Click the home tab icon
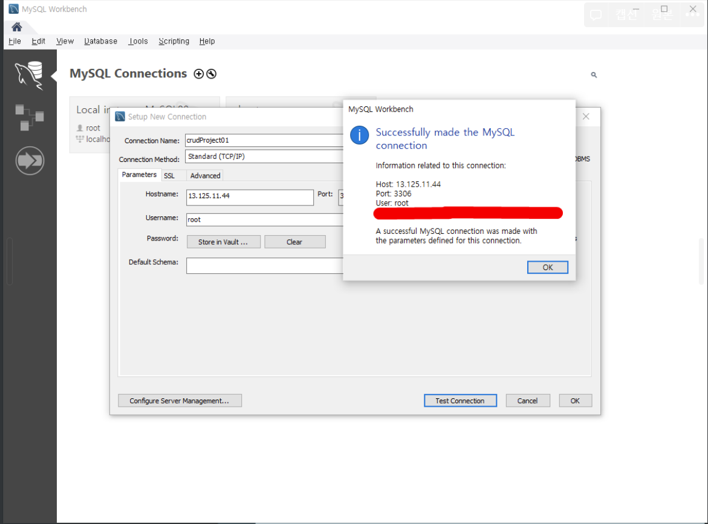This screenshot has width=708, height=524. pos(17,27)
